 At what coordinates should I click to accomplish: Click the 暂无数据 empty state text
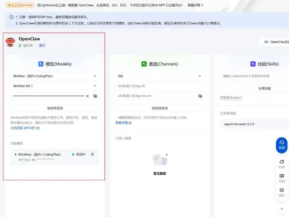160,173
